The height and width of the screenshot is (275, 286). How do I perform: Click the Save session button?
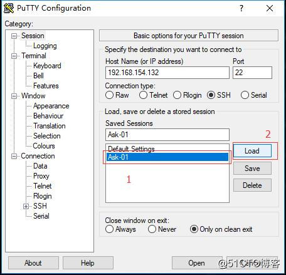point(252,169)
